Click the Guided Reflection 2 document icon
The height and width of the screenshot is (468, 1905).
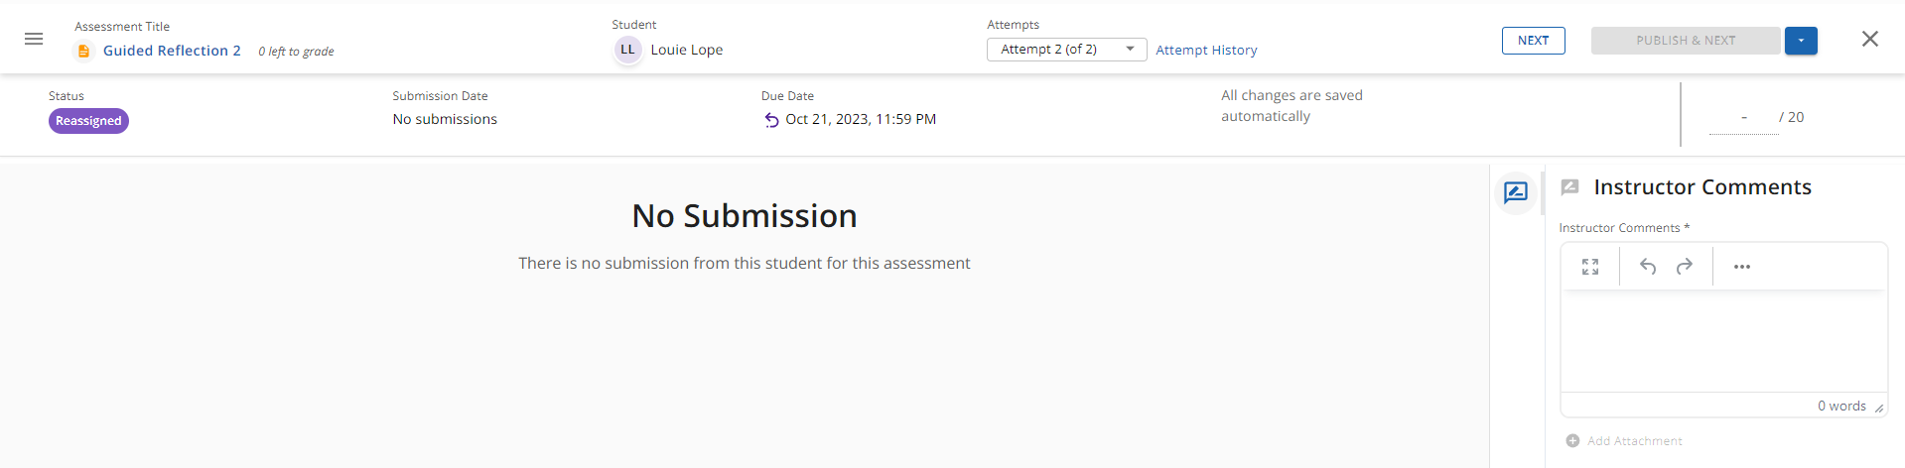[84, 51]
